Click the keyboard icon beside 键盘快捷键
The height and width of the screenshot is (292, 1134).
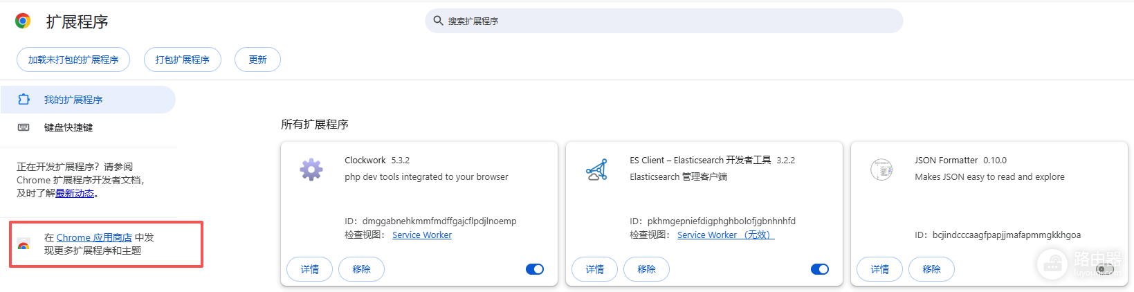[x=24, y=127]
